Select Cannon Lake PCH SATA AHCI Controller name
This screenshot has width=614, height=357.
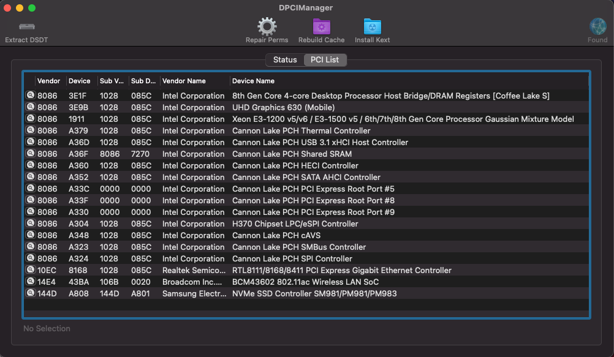click(306, 178)
